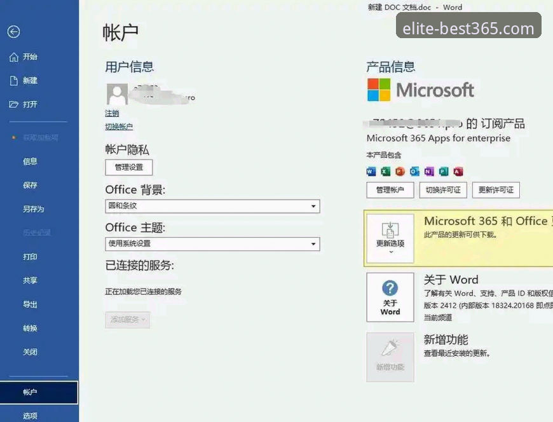Click the Microsoft 365 Apps for enterprise text

[x=439, y=138]
